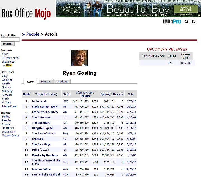Open The Big Short title link
201x177 pixels.
coord(41,123)
